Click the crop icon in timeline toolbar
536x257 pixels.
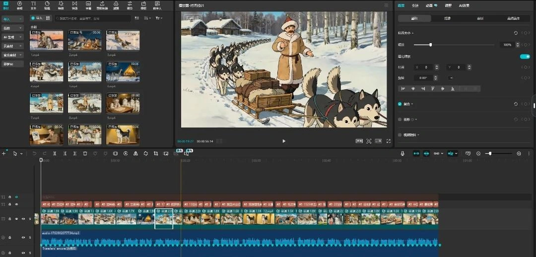point(155,154)
